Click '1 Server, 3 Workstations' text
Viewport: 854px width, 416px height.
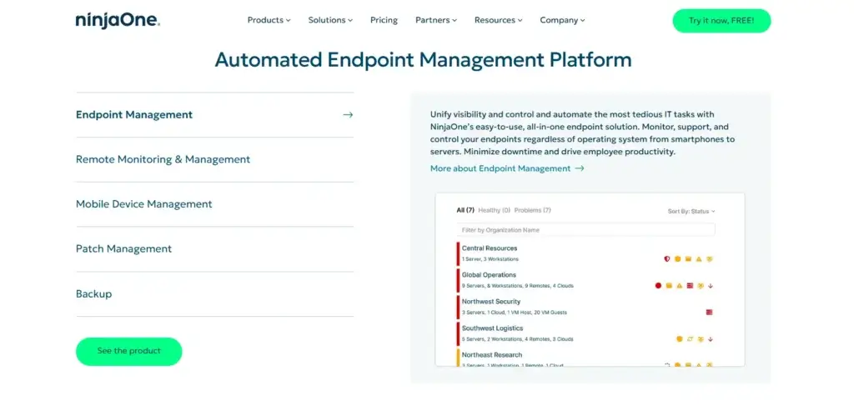pyautogui.click(x=490, y=259)
